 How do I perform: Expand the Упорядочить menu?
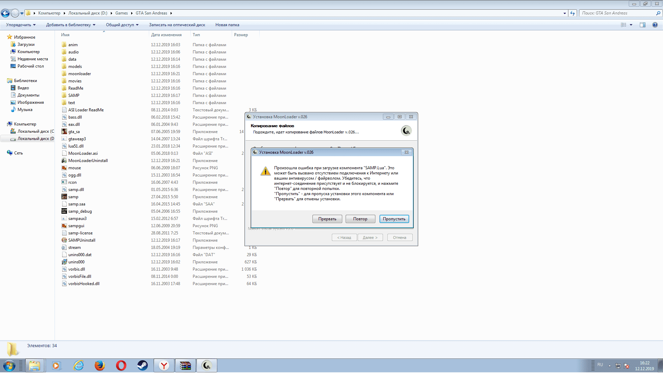click(21, 25)
